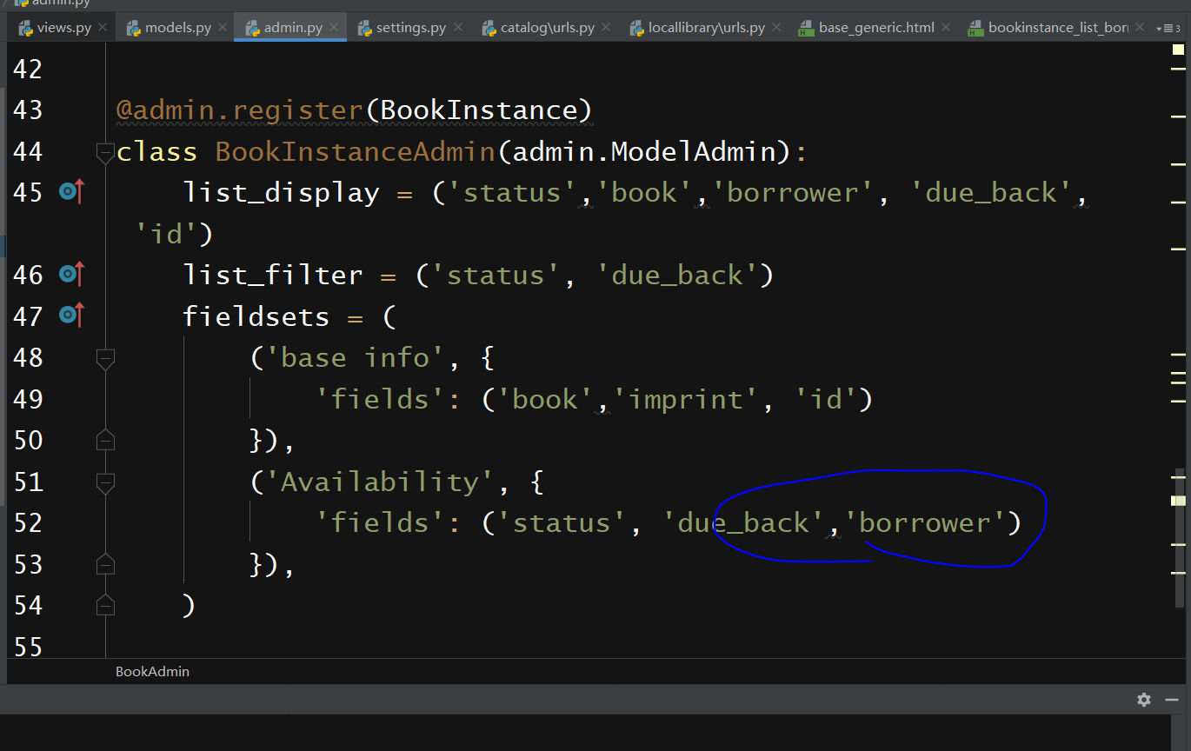Click the fold end marker on line 50

105,440
